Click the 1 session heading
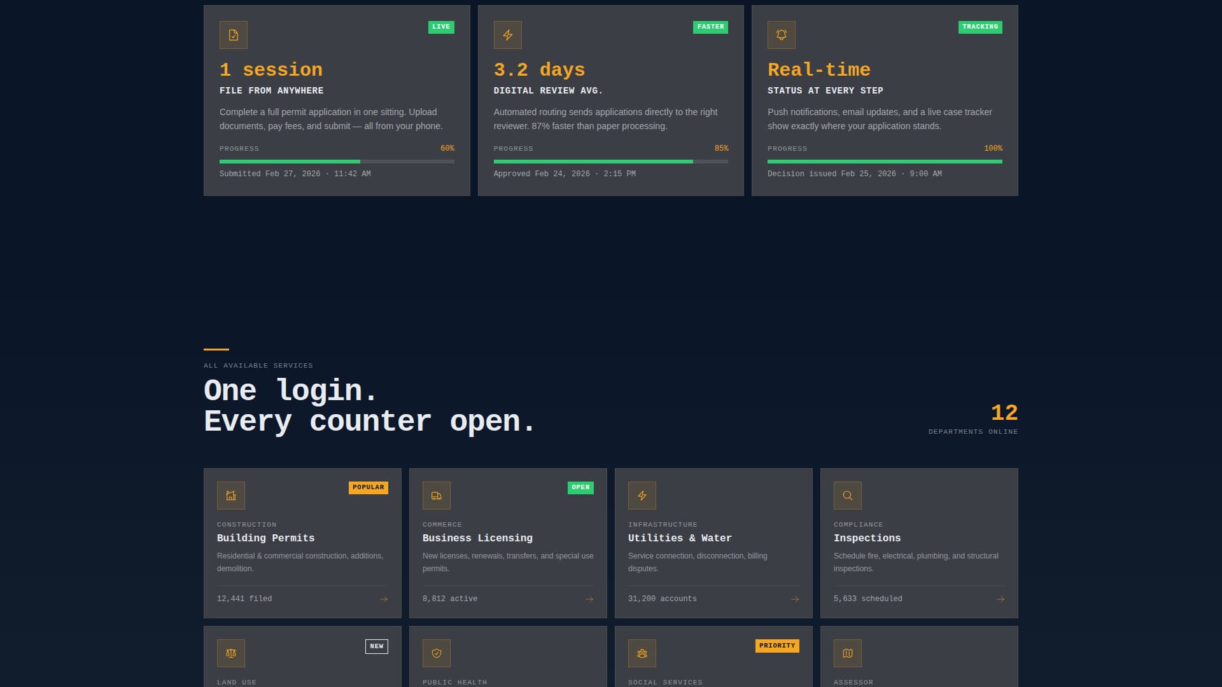This screenshot has height=687, width=1222. point(271,69)
